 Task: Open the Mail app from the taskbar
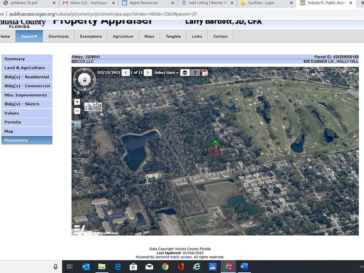coord(149,267)
